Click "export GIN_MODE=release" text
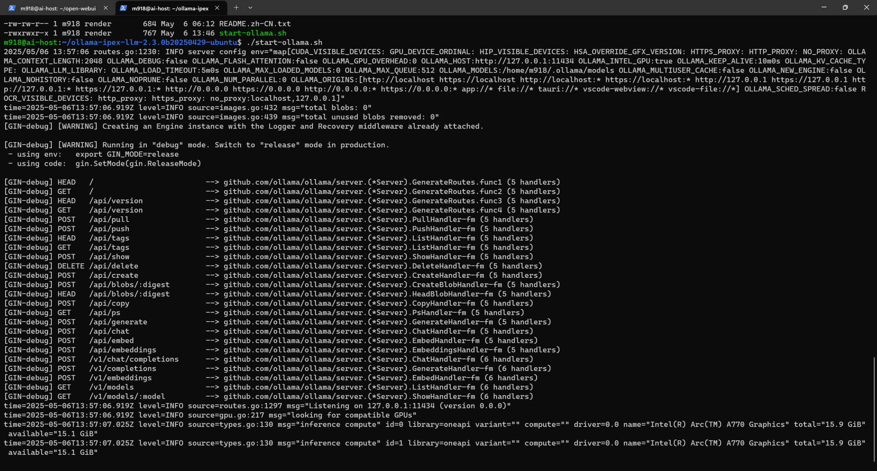Screen dimensions: 877x471 pyautogui.click(x=127, y=154)
